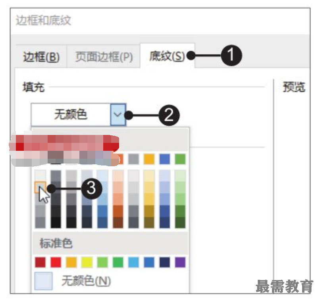This screenshot has width=316, height=302.
Task: Choose the darkest green shade swatch
Action: click(x=180, y=222)
